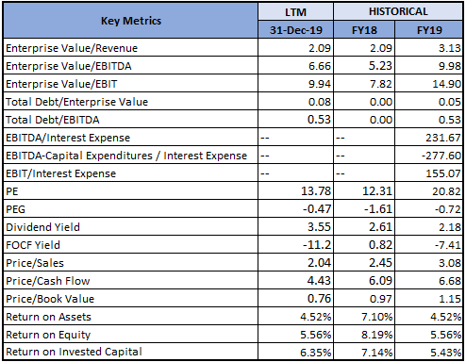Screen dimensions: 466x362
Task: Select the Enterprise Value/EBITDA label cell
Action: [130, 66]
